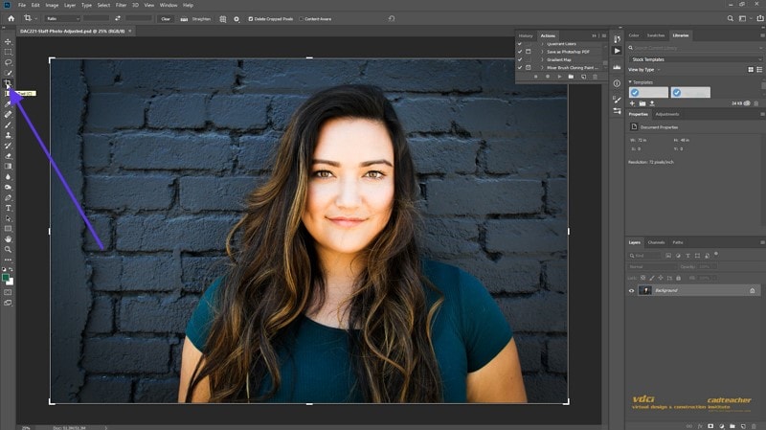Open the Window menu
This screenshot has height=430, width=766.
(x=169, y=5)
